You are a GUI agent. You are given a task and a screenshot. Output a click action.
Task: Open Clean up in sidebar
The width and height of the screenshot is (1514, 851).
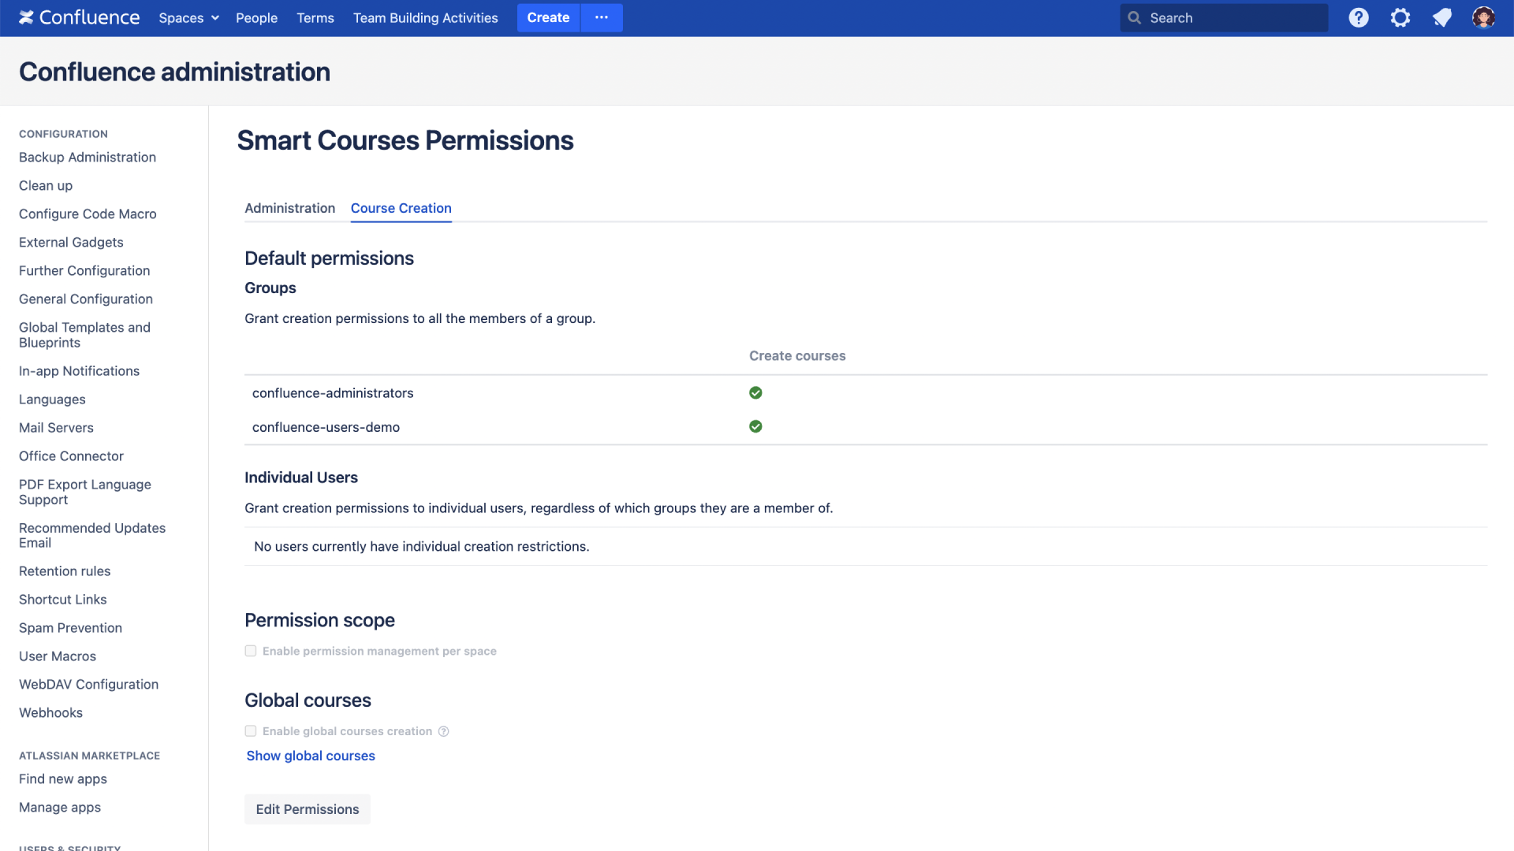point(46,185)
